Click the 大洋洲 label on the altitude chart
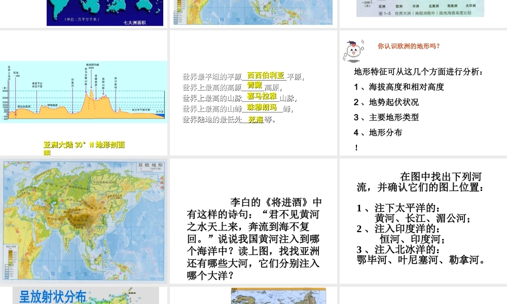This screenshot has width=507, height=304. 470,6
